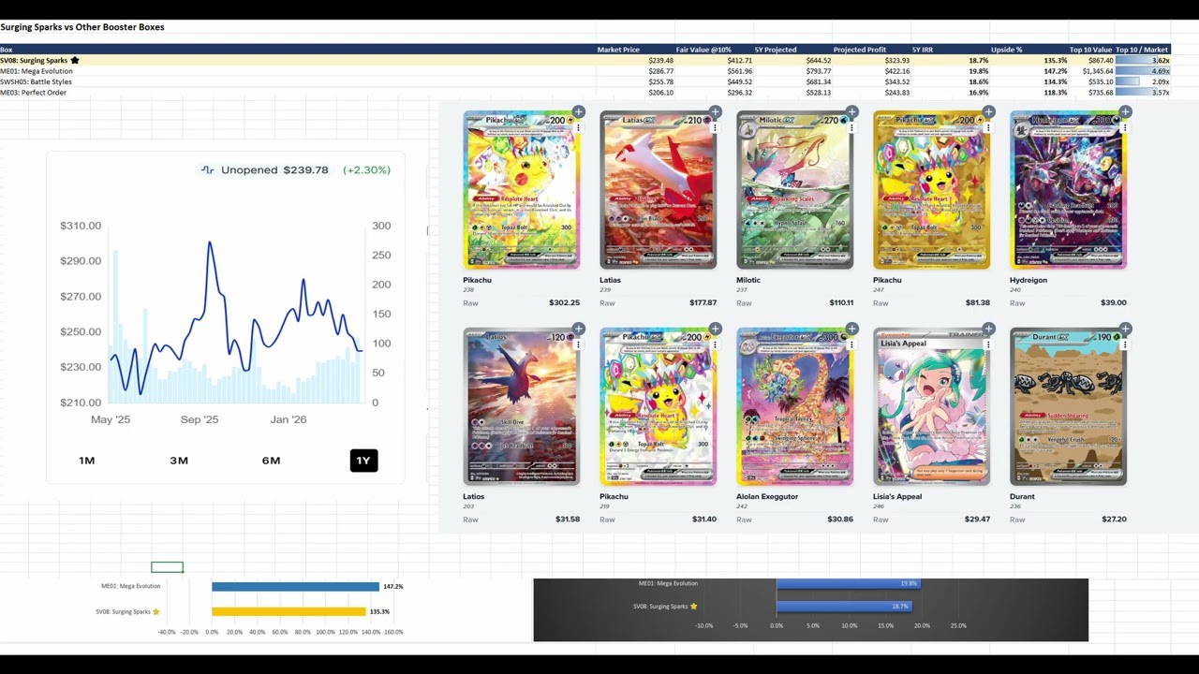Click the Lisia's Appeal trainer card image

pyautogui.click(x=931, y=406)
